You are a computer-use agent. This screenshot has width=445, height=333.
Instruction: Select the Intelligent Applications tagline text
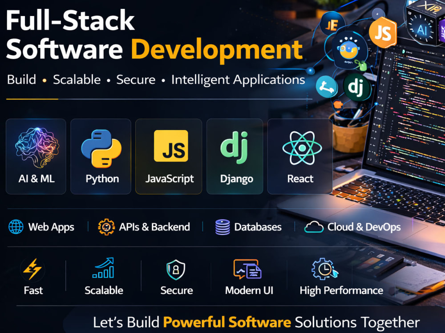pyautogui.click(x=238, y=80)
